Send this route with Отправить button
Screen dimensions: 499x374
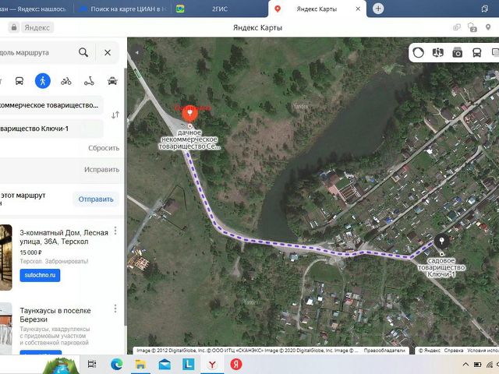coord(96,199)
